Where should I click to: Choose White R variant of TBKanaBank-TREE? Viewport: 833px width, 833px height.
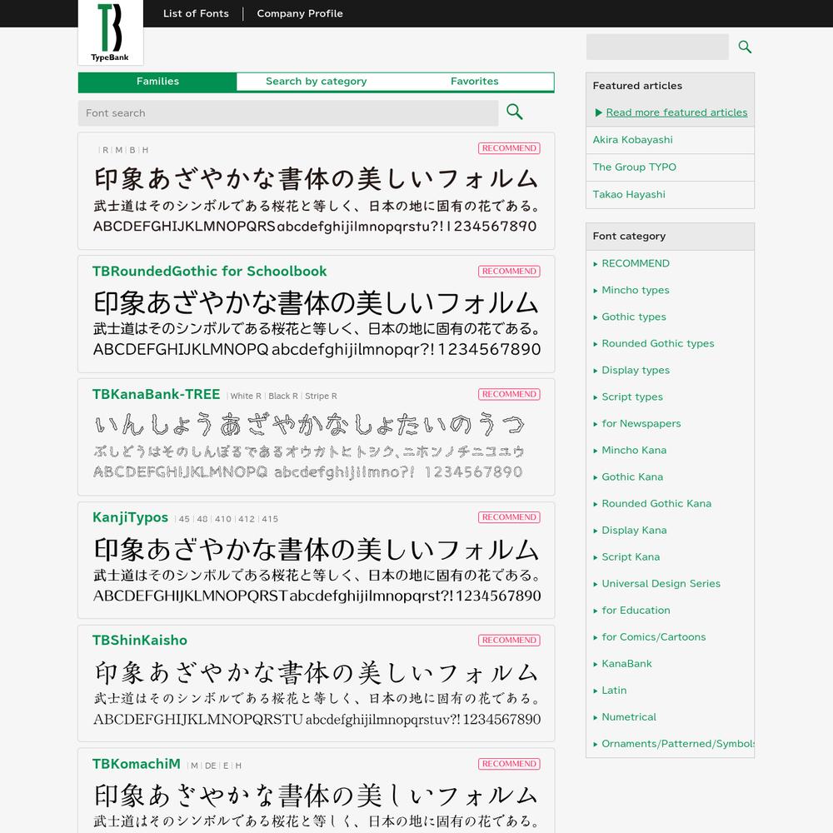pyautogui.click(x=246, y=396)
